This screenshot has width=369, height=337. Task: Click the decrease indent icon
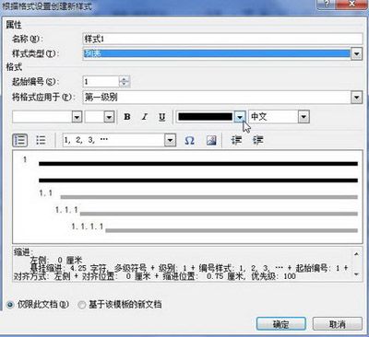coord(236,140)
